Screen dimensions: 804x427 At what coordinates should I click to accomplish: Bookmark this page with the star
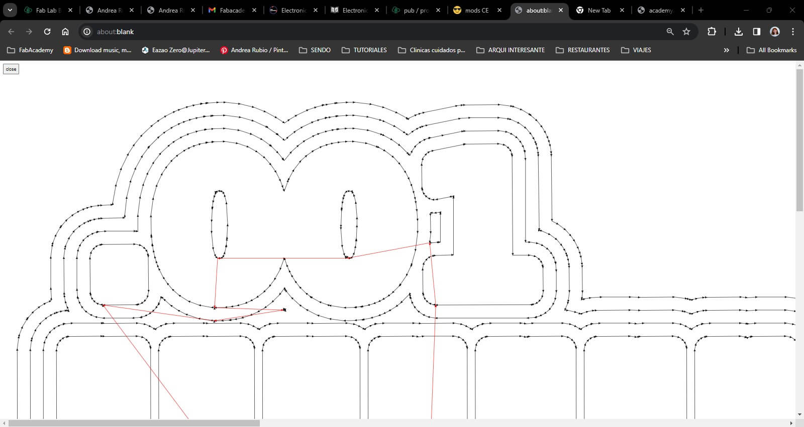(x=686, y=32)
